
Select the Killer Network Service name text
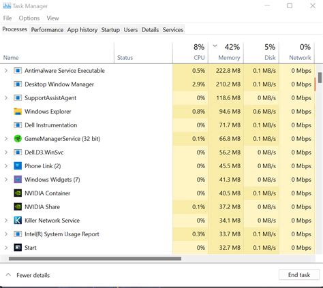52,221
